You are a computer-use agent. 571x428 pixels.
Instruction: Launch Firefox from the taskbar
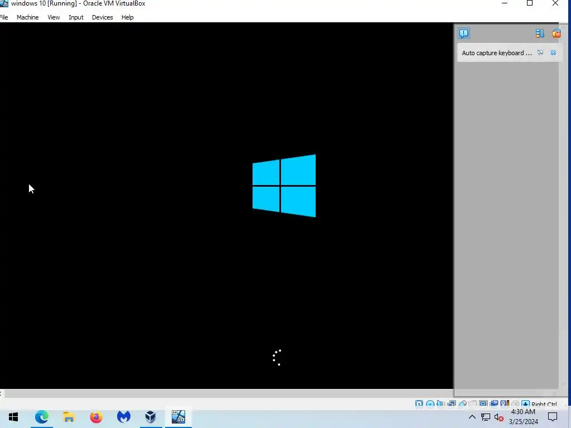(x=96, y=417)
